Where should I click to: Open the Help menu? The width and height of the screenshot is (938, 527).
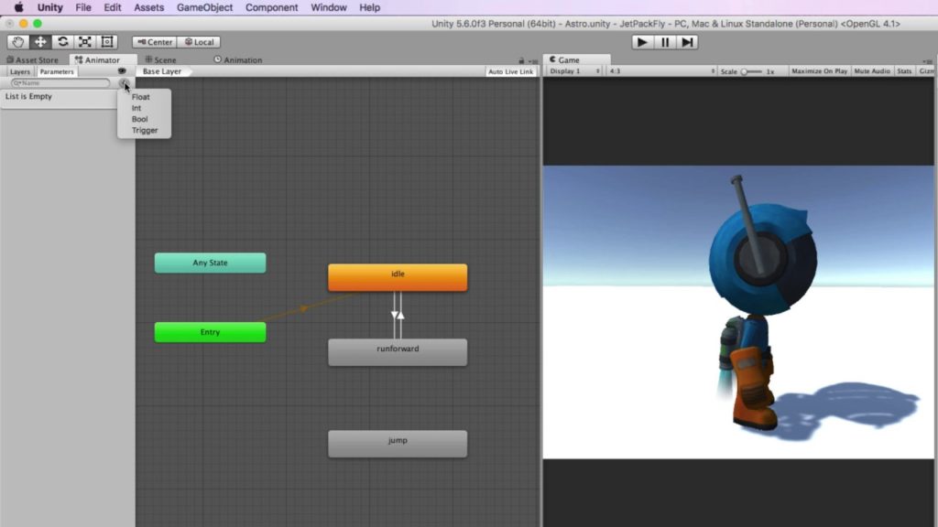point(370,7)
